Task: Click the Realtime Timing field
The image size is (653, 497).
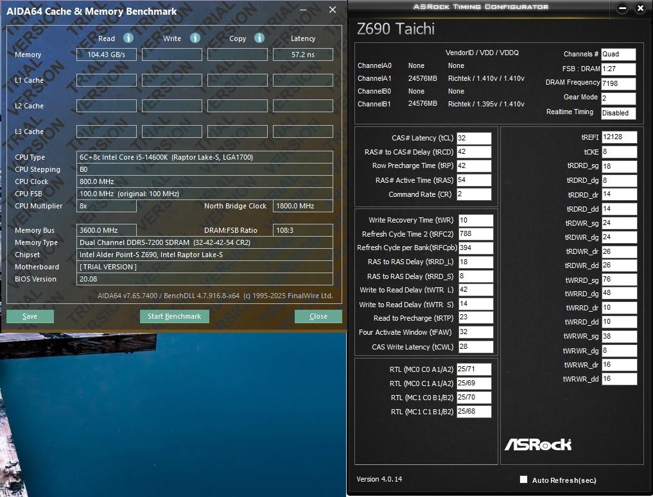Action: (x=618, y=113)
